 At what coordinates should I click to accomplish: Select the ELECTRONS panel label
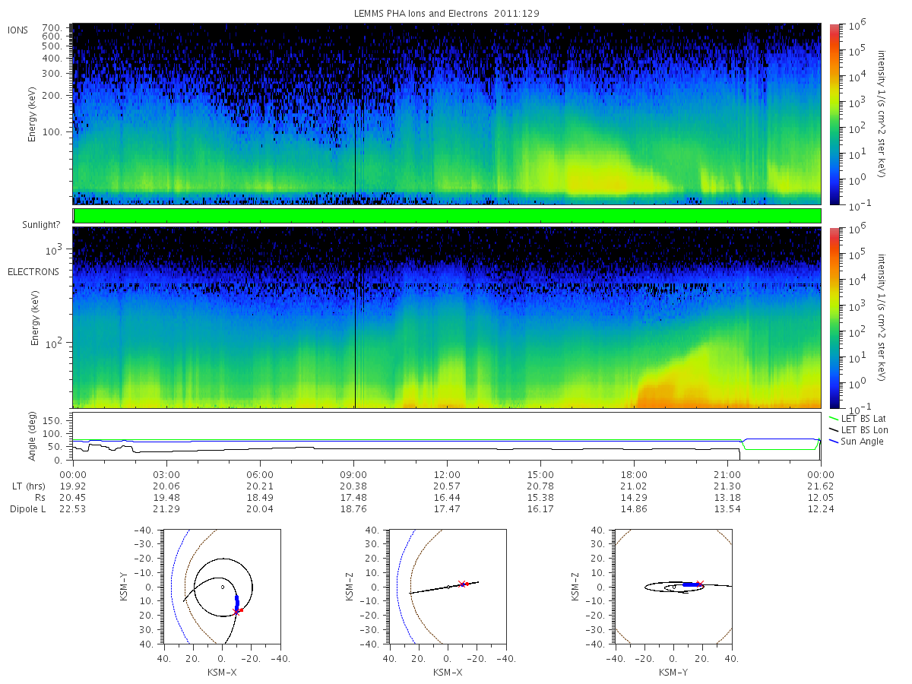(33, 272)
